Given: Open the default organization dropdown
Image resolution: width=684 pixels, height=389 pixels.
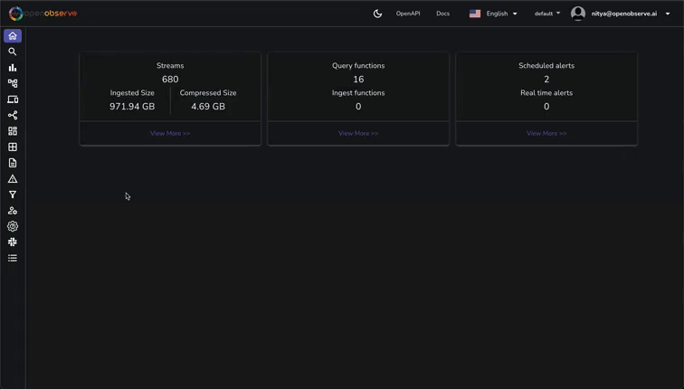Looking at the screenshot, I should tap(546, 14).
